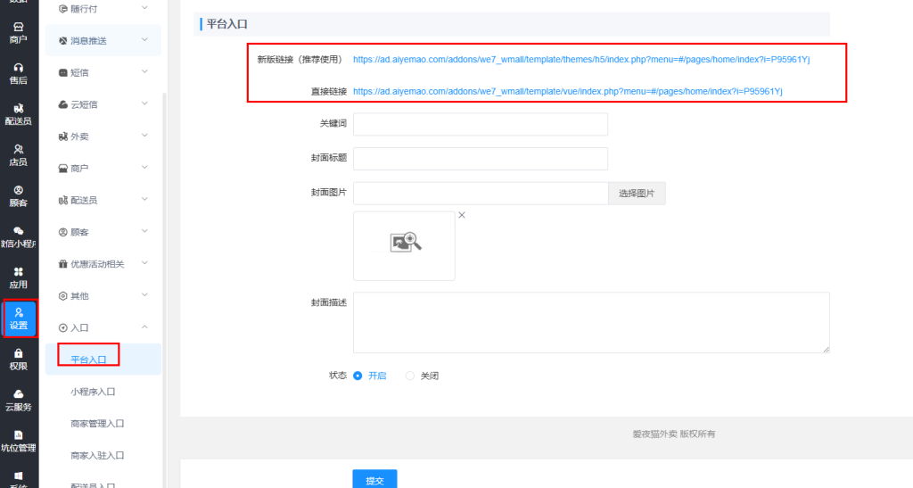The image size is (913, 488).
Task: Open the 配送员 delivery icon in left bar
Action: (18, 114)
